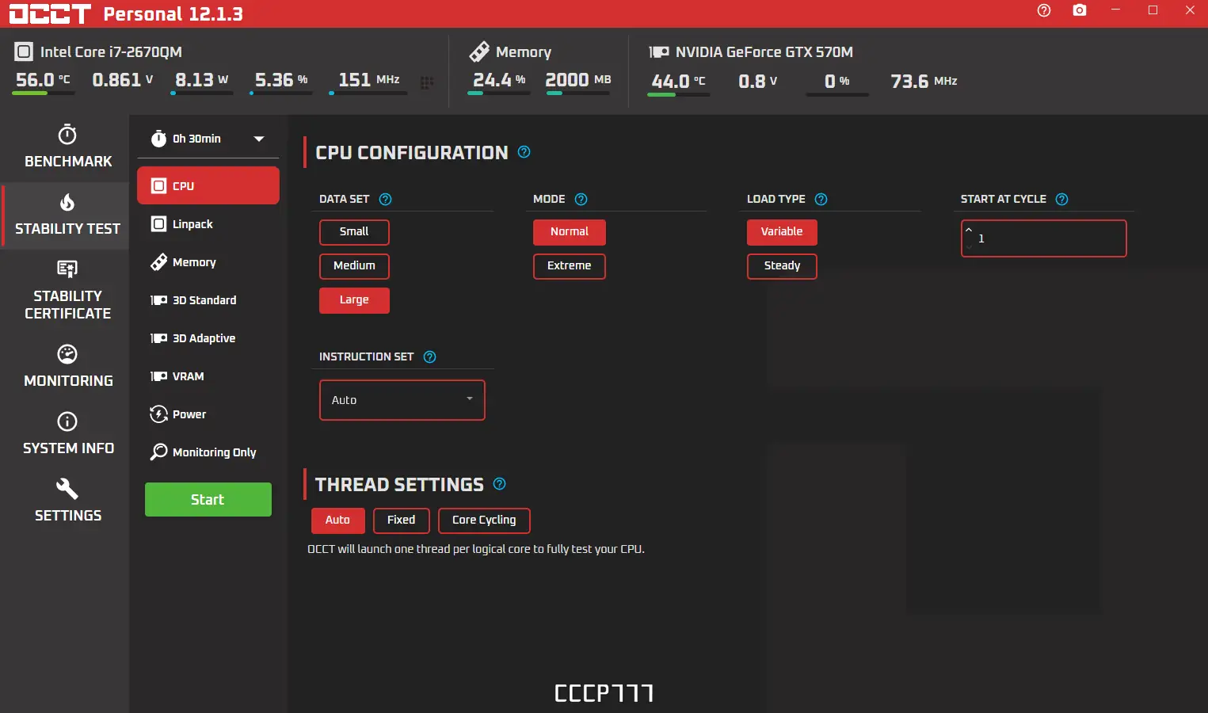Click the Intel Core i7-2670QM label
The image size is (1208, 713).
(111, 52)
